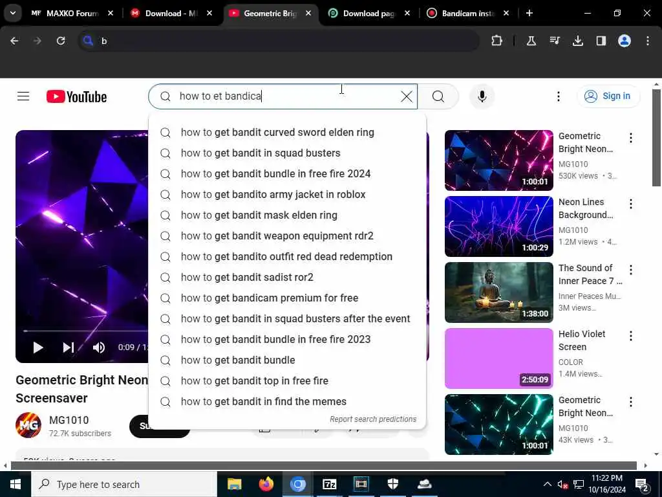The image size is (662, 497).
Task: Skip to the next video
Action: tap(69, 348)
